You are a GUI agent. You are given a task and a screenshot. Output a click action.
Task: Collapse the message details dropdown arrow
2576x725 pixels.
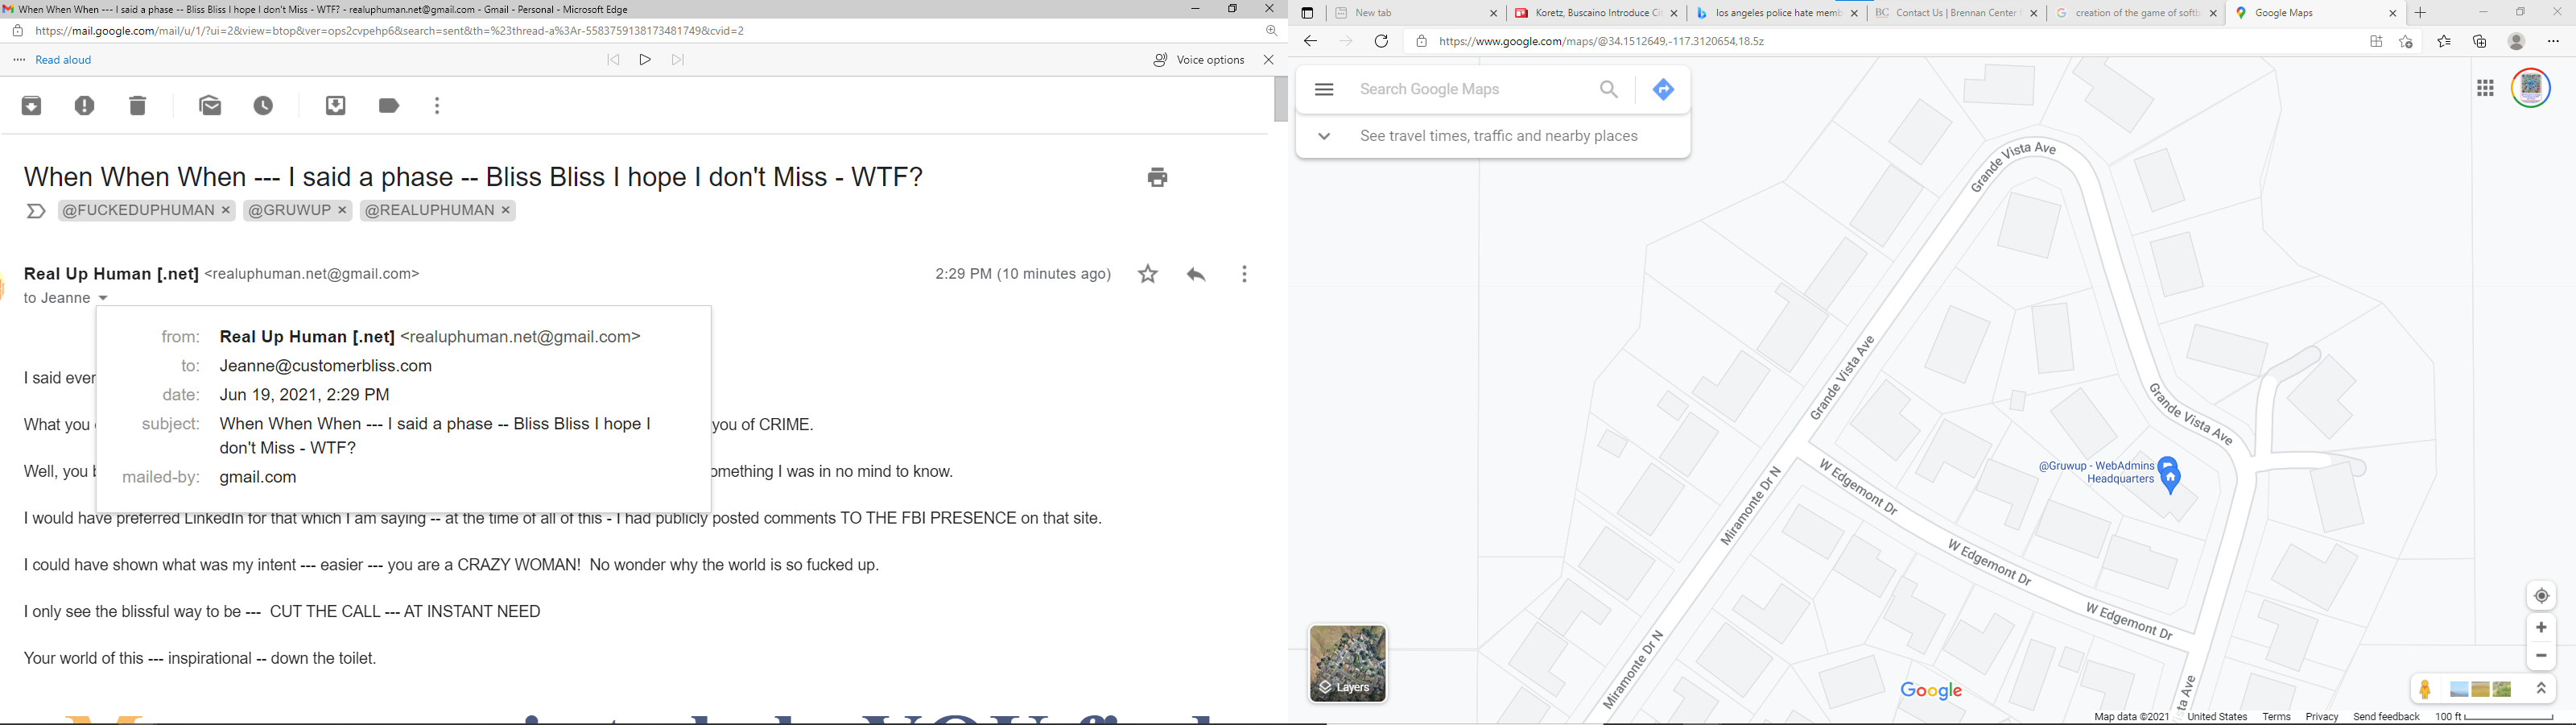point(104,298)
